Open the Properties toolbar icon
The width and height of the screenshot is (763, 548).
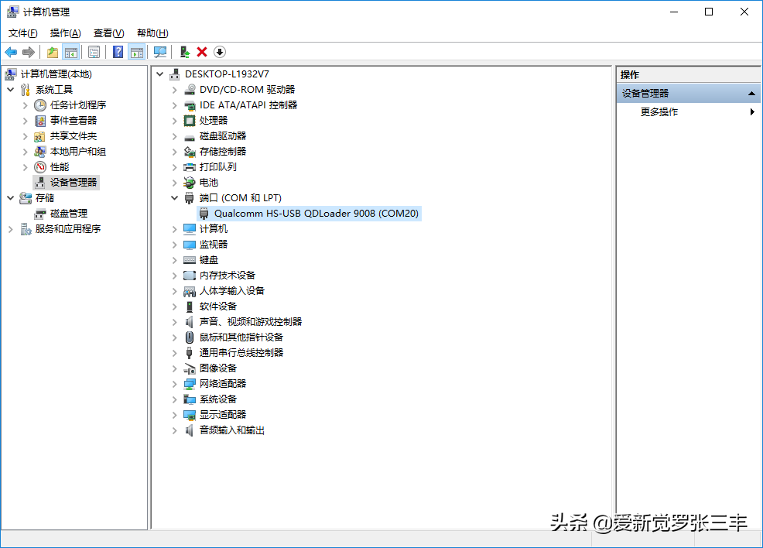pos(94,52)
